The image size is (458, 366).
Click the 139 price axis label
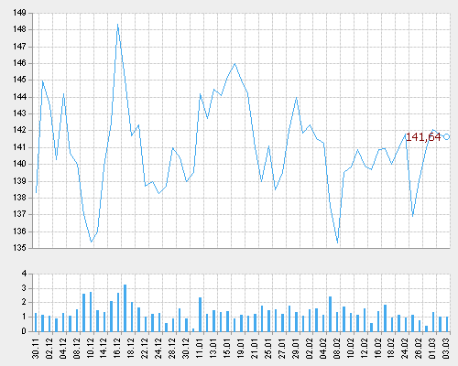[19, 181]
